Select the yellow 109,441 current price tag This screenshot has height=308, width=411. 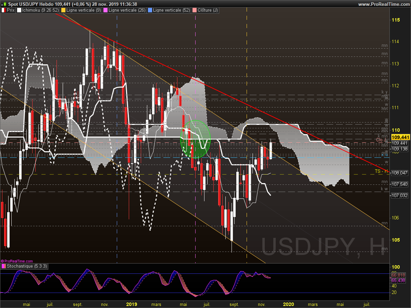pos(400,137)
